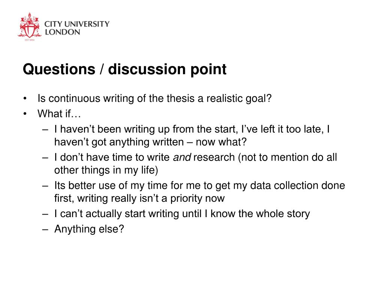
Task: Click the first bullet about continuous thesis writing
Action: coord(154,99)
